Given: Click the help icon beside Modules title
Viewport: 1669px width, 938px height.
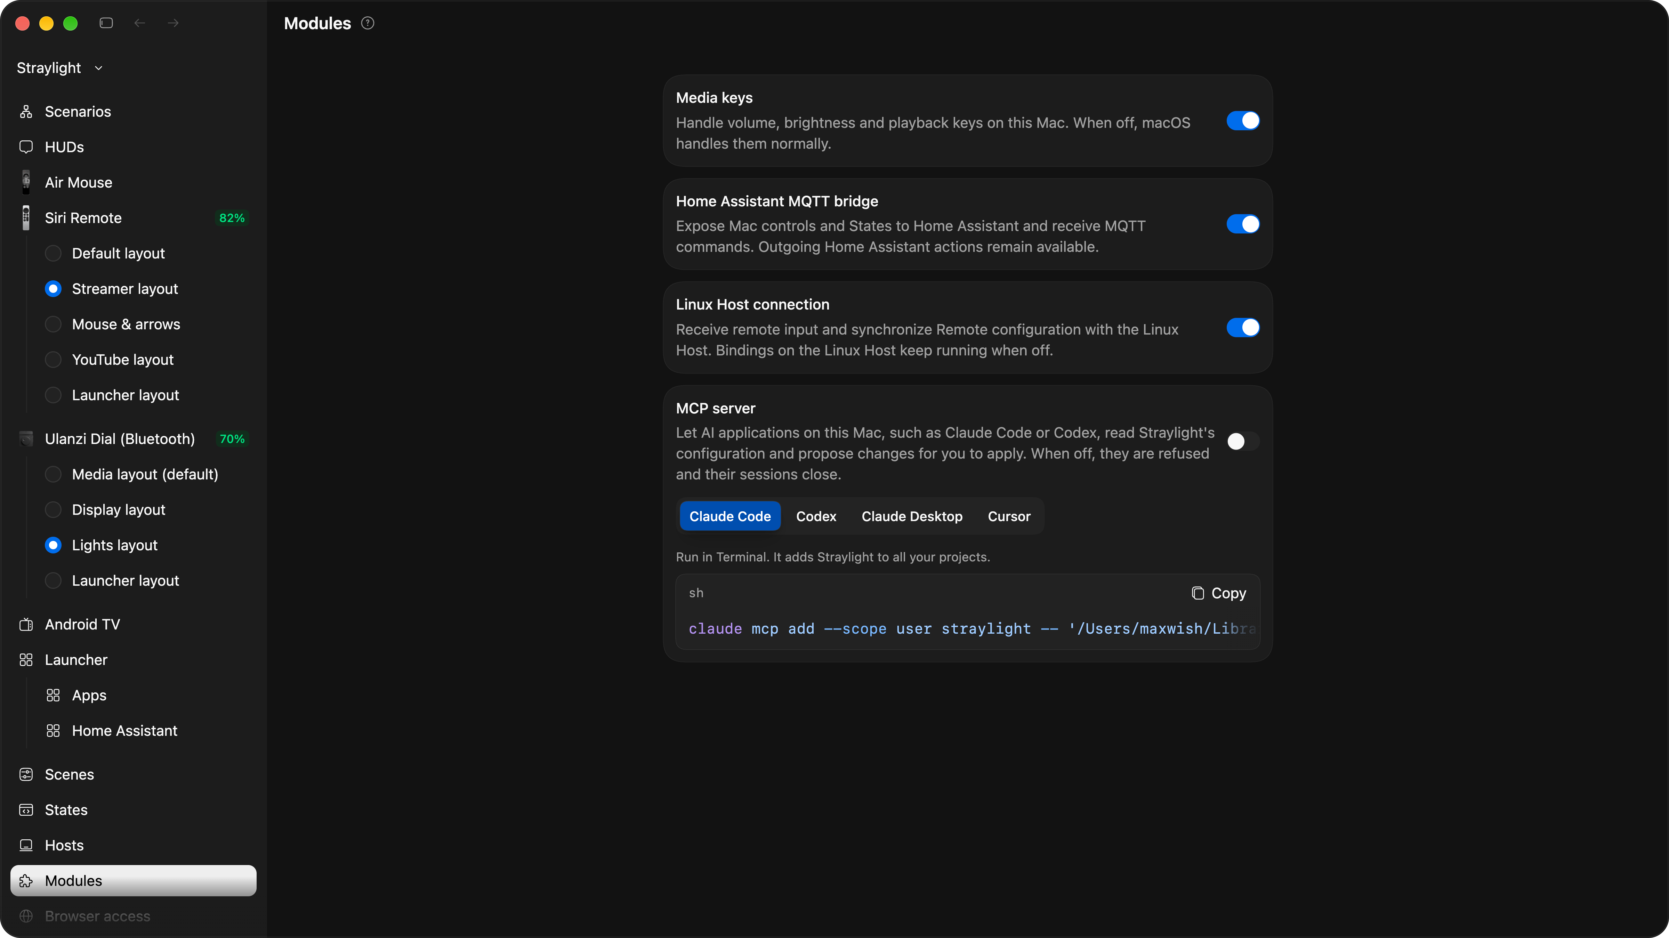Looking at the screenshot, I should (368, 23).
